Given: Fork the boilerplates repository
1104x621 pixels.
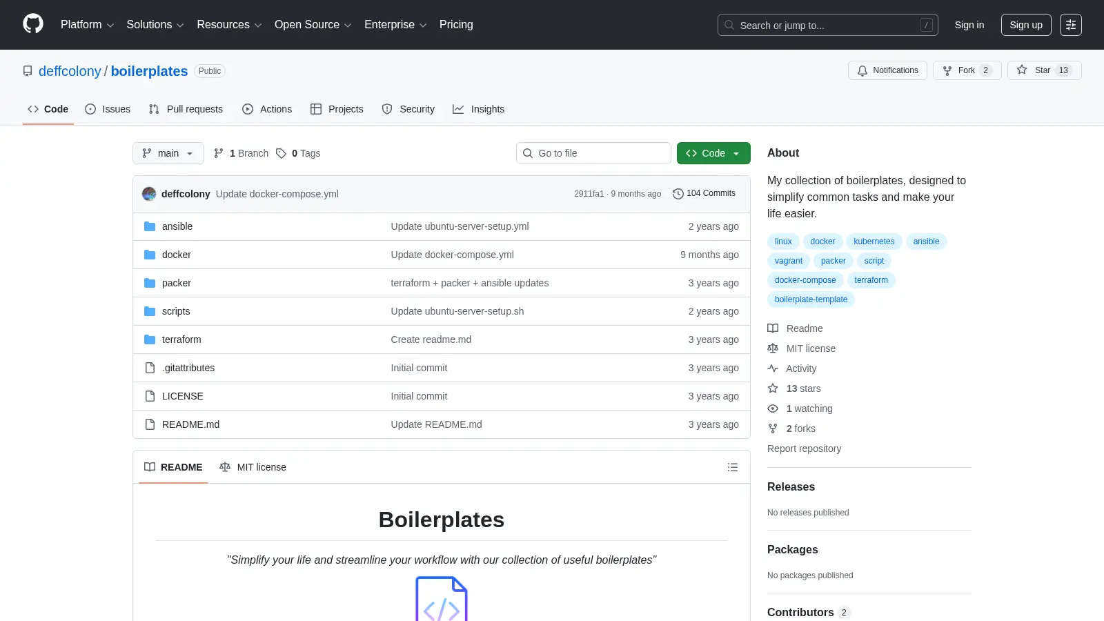Looking at the screenshot, I should pyautogui.click(x=967, y=70).
